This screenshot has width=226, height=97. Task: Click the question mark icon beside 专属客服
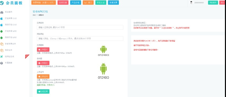tap(2, 63)
